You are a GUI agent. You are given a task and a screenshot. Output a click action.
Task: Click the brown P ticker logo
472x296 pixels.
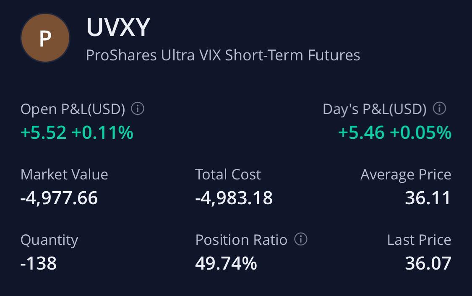[x=45, y=38]
